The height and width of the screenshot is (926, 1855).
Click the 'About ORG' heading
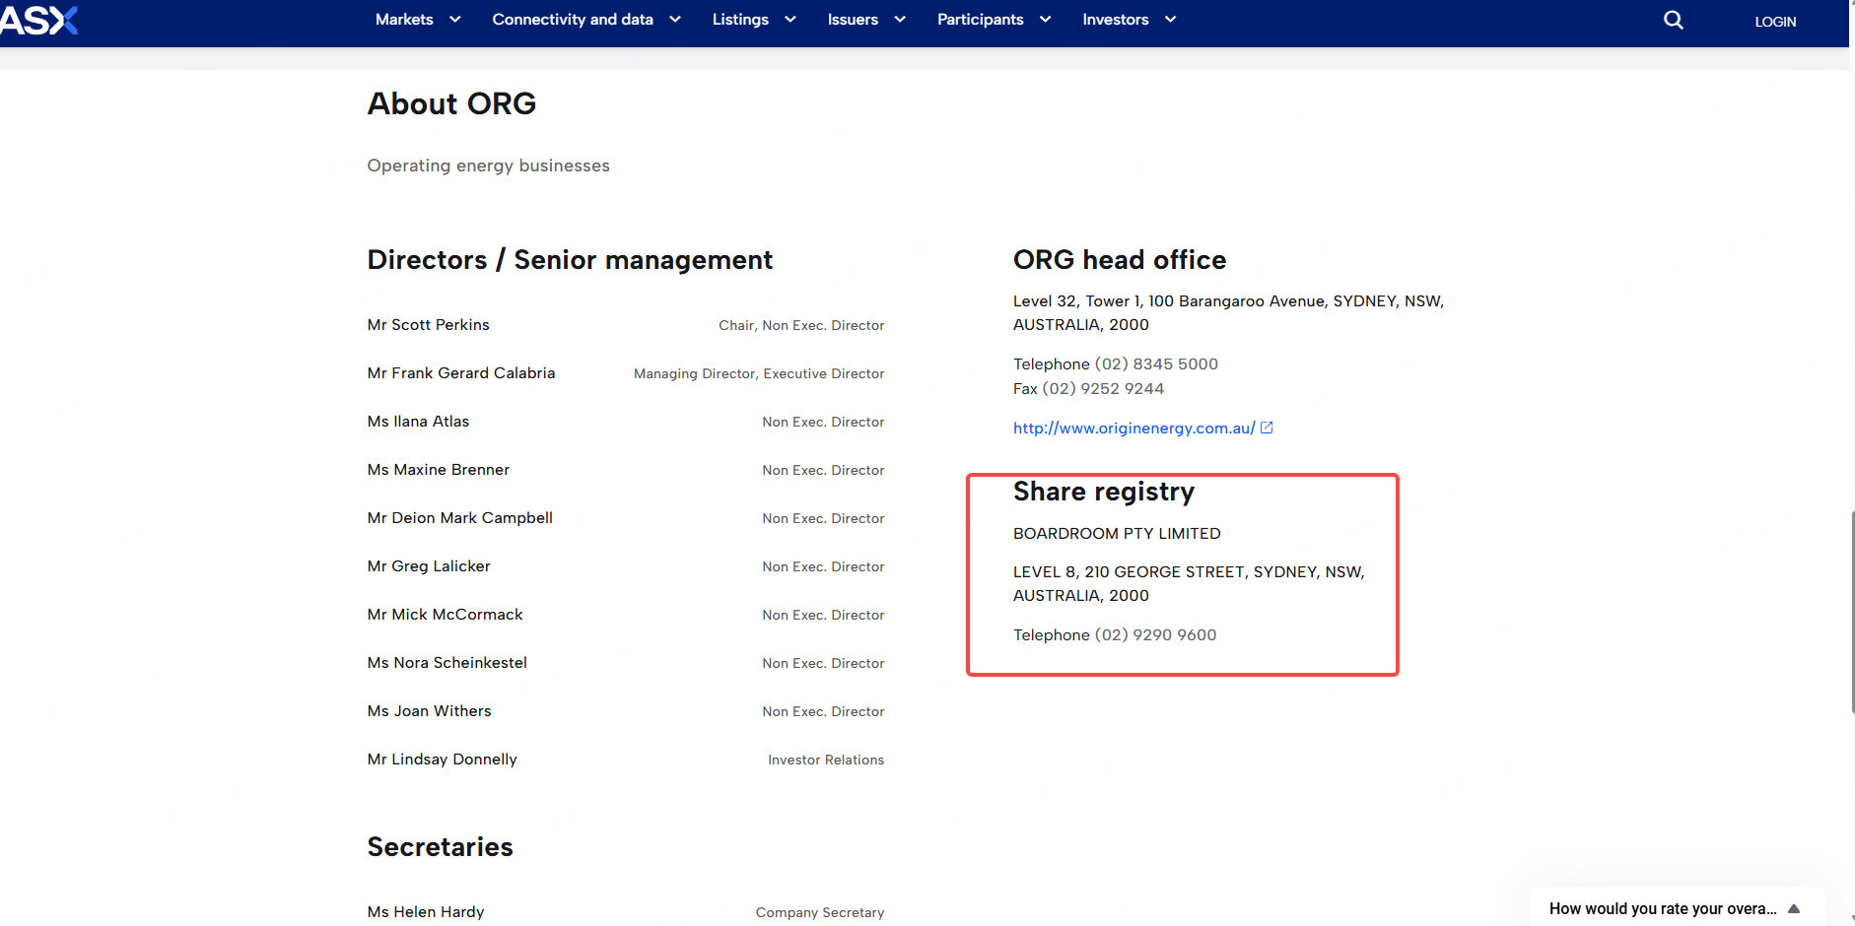[x=451, y=103]
